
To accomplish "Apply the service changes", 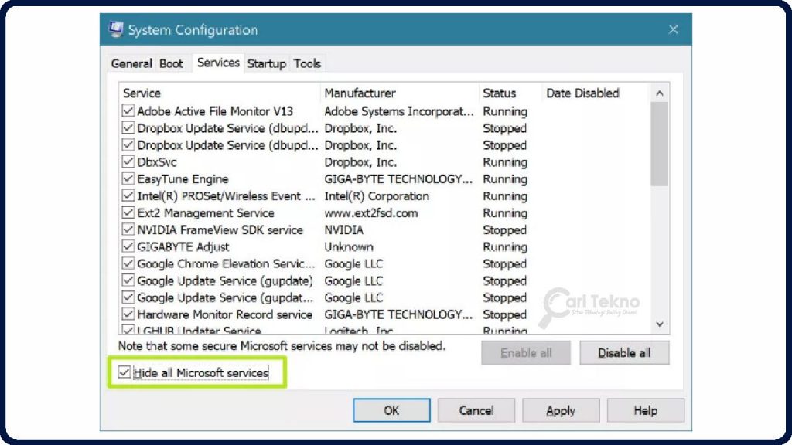I will coord(560,410).
